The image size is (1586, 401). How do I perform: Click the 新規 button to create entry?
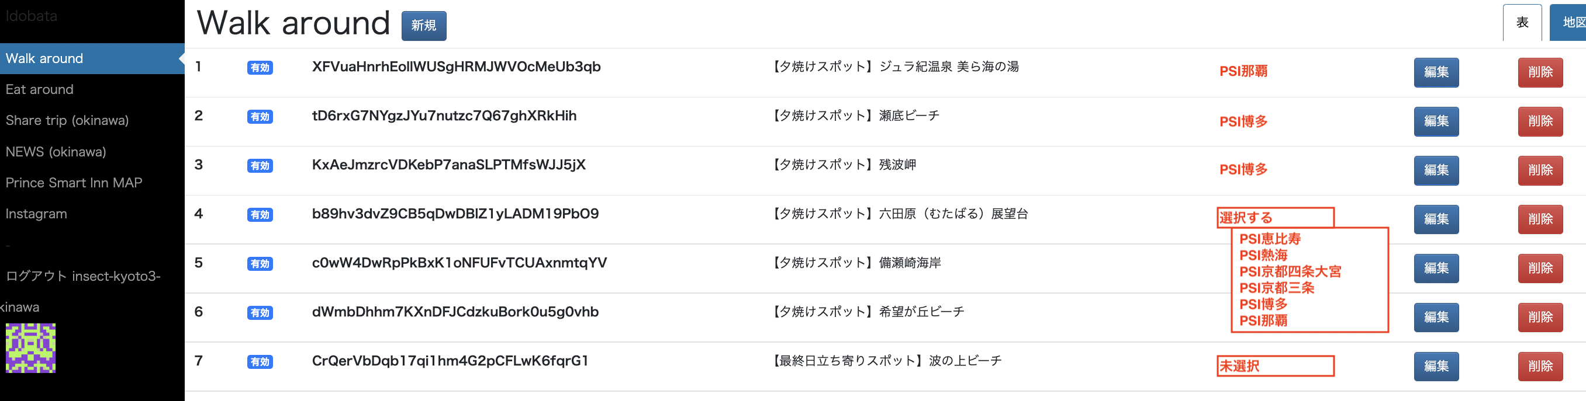tap(424, 26)
